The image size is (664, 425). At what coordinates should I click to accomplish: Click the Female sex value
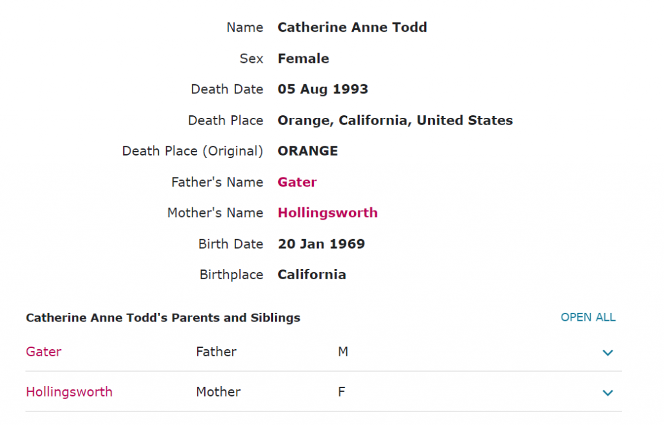tap(303, 58)
